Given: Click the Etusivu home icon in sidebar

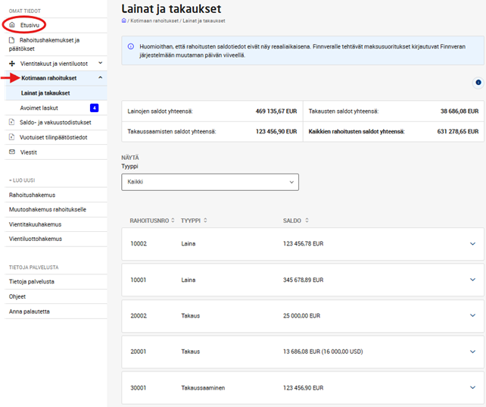Looking at the screenshot, I should [11, 25].
